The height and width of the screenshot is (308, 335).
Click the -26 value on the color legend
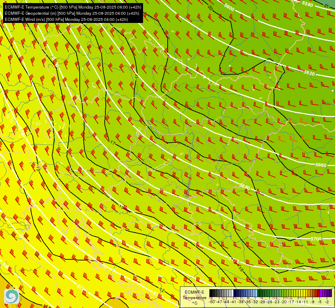tap(270, 302)
